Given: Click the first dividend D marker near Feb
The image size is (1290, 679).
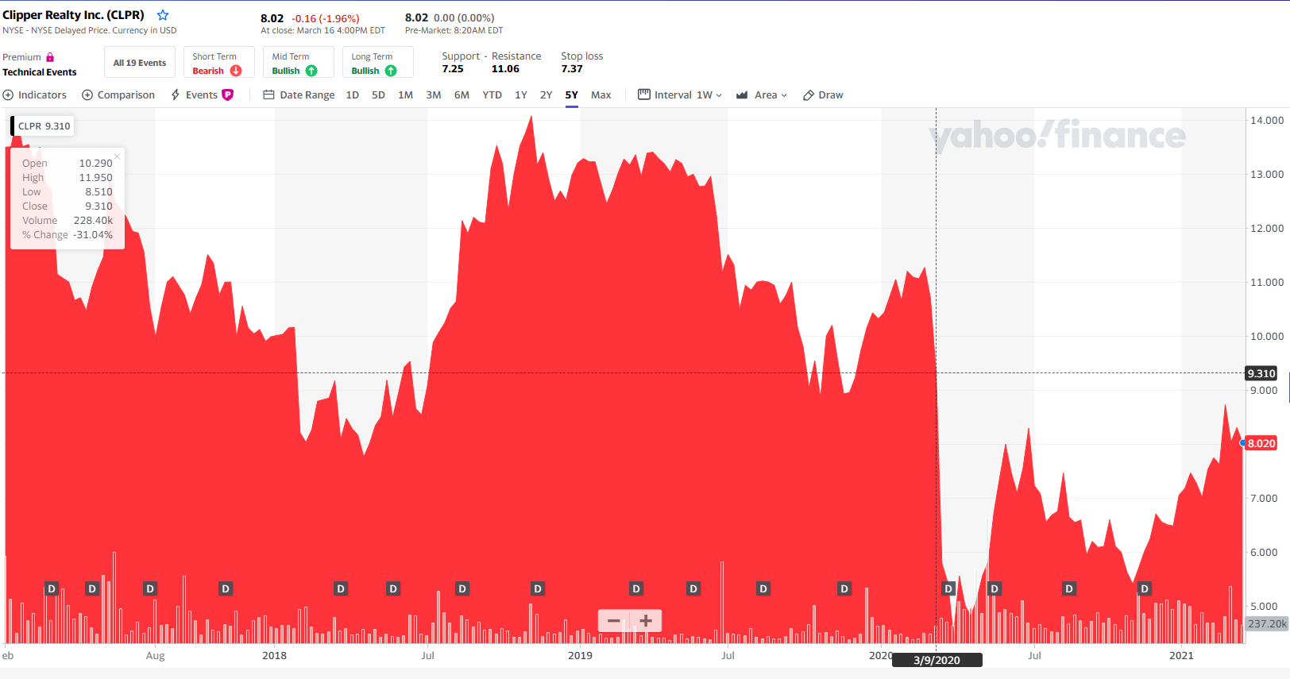Looking at the screenshot, I should click(52, 588).
